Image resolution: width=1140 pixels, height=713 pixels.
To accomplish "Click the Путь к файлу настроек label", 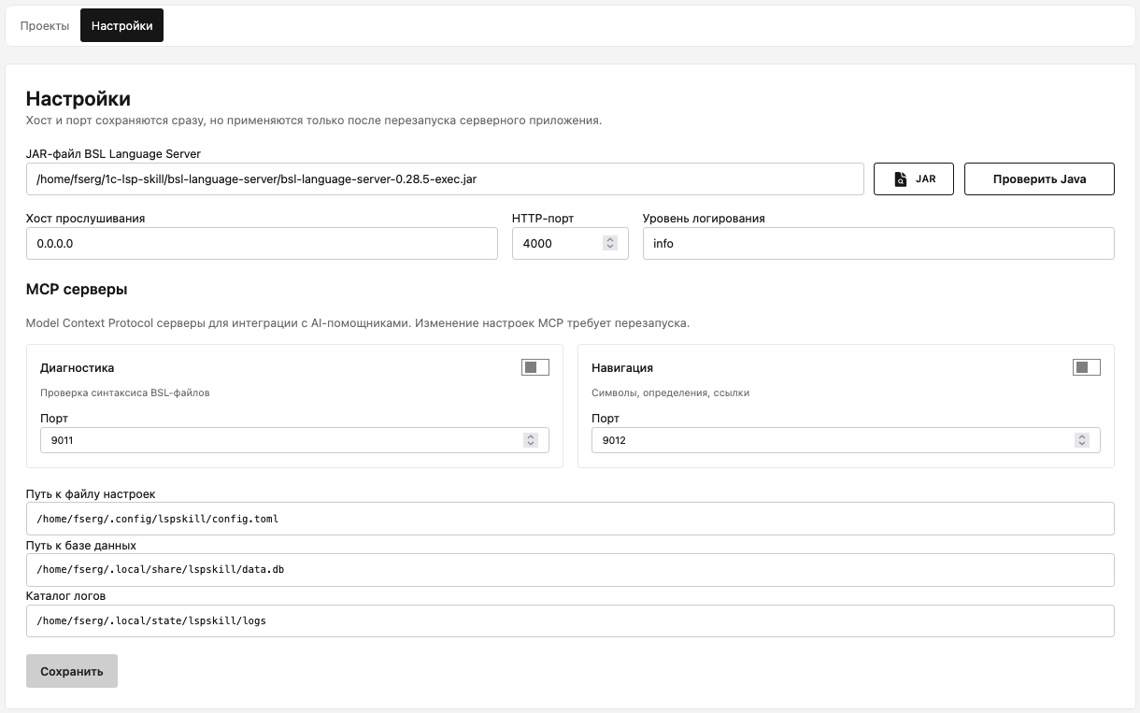I will click(91, 494).
